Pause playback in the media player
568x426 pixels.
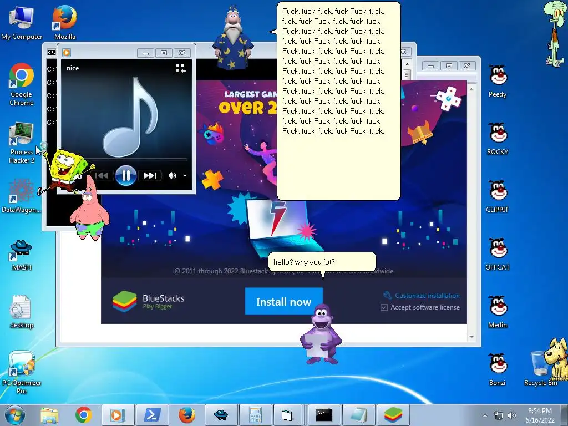[126, 176]
